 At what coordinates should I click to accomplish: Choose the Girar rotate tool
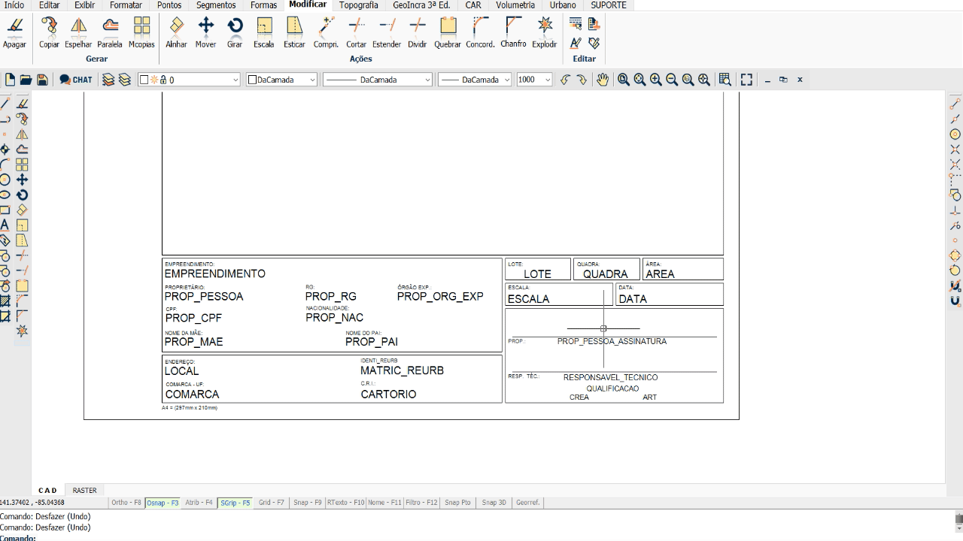(x=235, y=33)
